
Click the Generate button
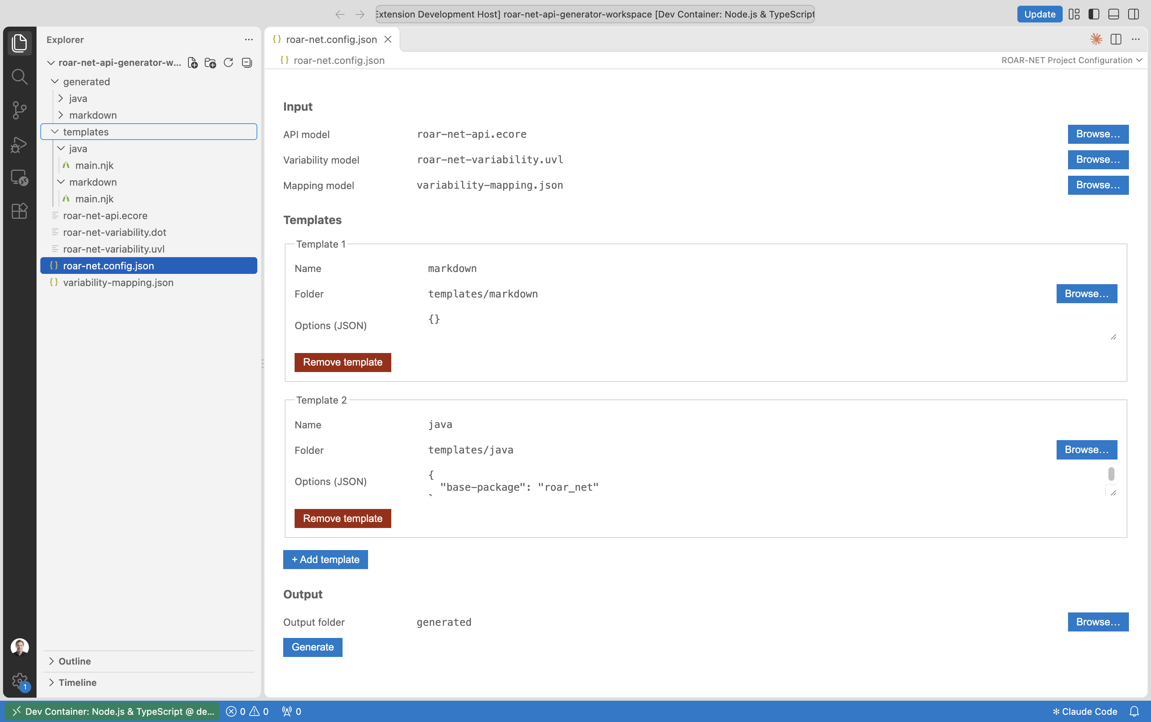pyautogui.click(x=312, y=647)
